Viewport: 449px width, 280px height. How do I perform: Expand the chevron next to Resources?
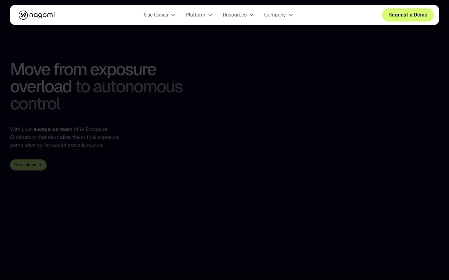click(x=252, y=15)
